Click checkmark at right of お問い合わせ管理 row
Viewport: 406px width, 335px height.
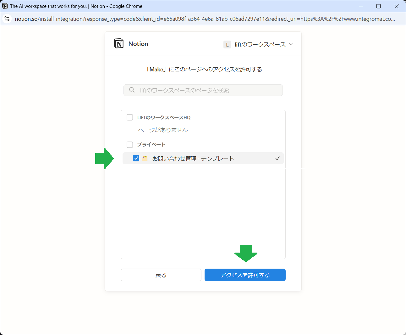pos(277,159)
